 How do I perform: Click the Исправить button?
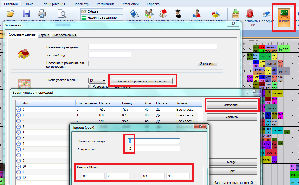pos(231,105)
